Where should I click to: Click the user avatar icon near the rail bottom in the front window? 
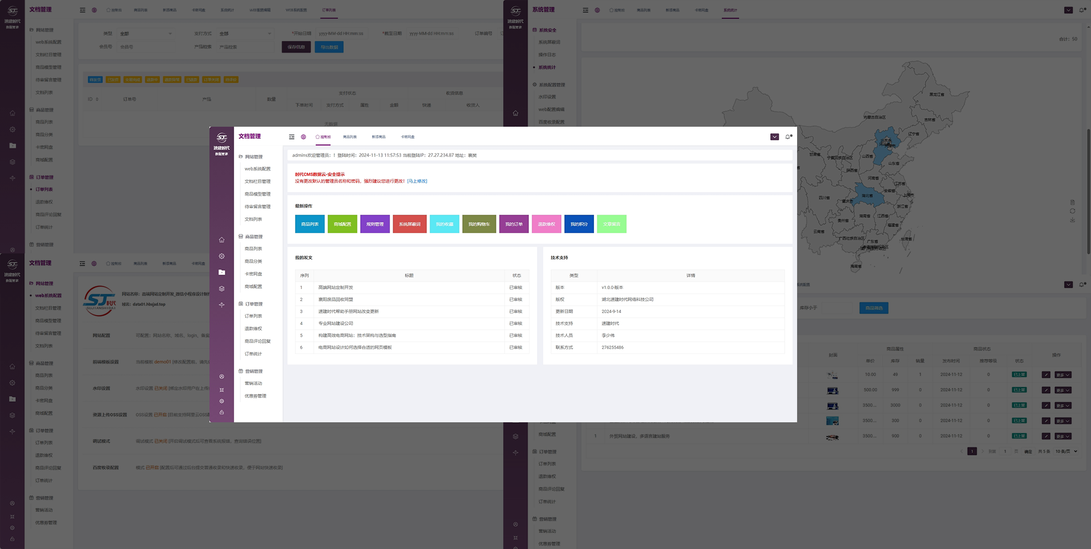(x=222, y=377)
